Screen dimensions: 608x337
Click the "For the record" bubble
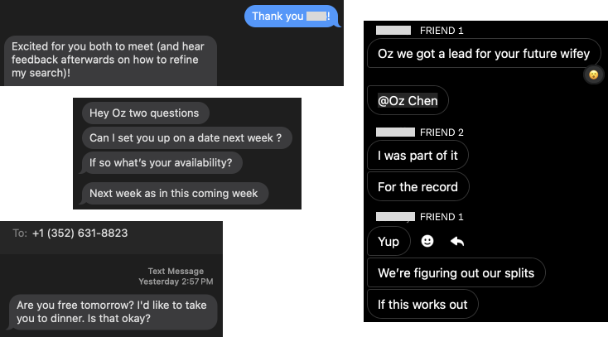pyautogui.click(x=417, y=187)
